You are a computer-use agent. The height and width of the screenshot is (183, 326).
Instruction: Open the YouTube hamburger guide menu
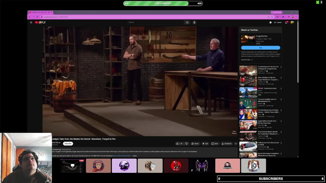31,22
